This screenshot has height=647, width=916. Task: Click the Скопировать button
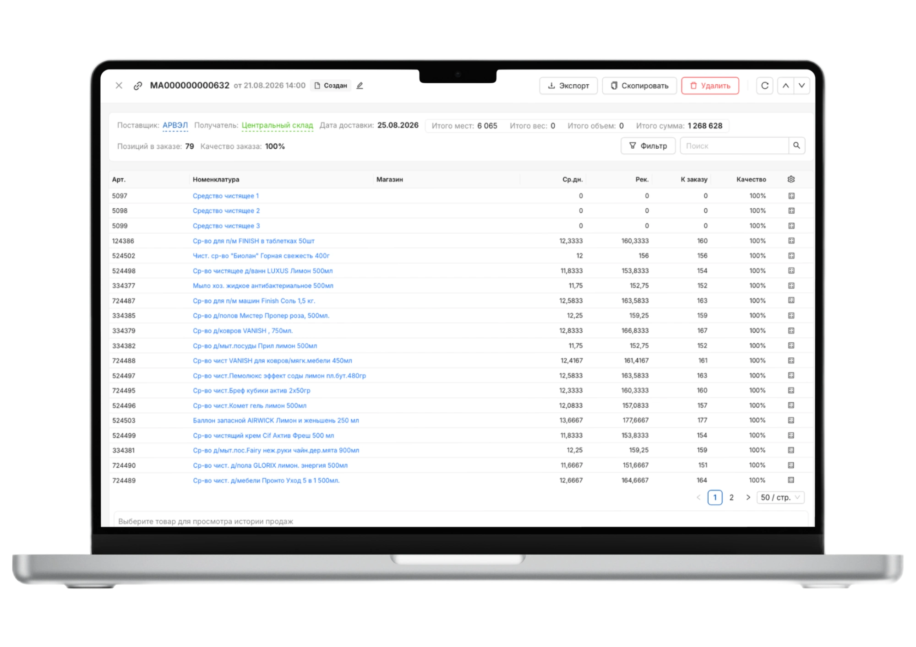pyautogui.click(x=639, y=86)
